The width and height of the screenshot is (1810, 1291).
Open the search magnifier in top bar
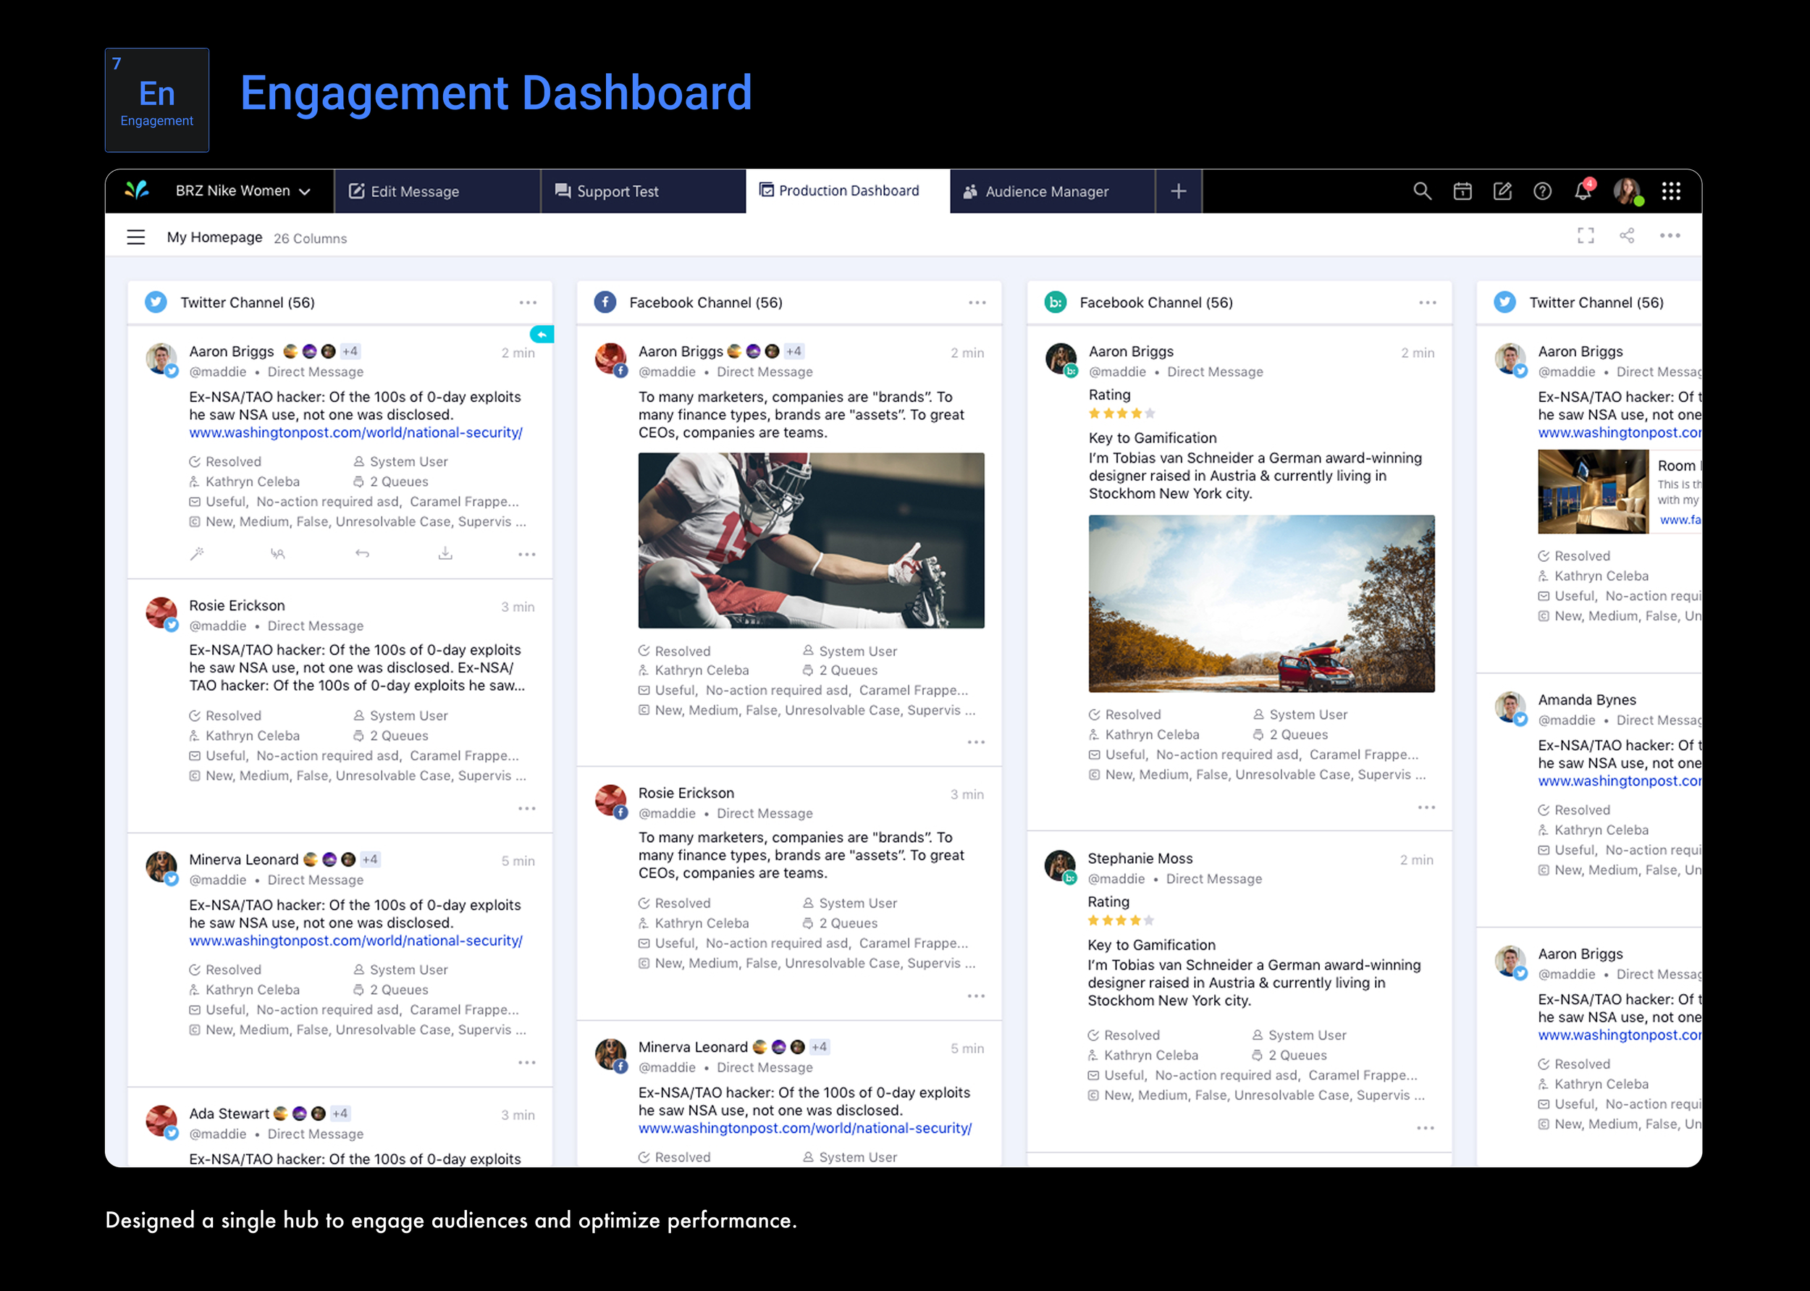[x=1422, y=192]
